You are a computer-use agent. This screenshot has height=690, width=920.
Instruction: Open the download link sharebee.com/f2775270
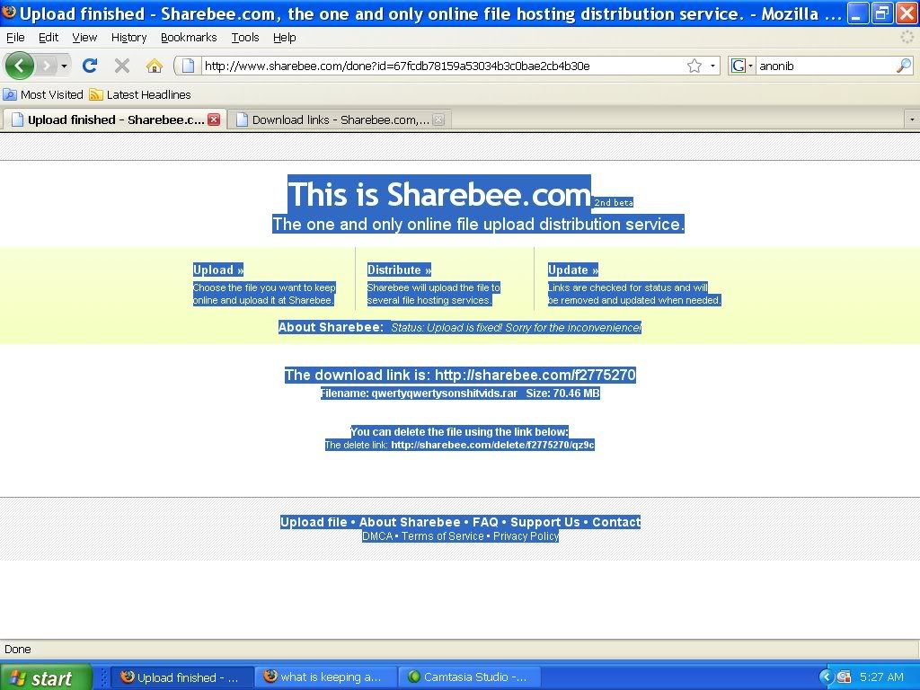pos(535,375)
